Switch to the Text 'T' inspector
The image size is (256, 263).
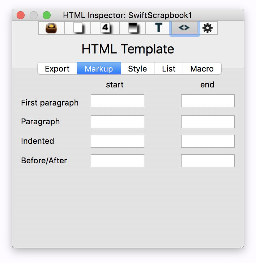(x=158, y=28)
